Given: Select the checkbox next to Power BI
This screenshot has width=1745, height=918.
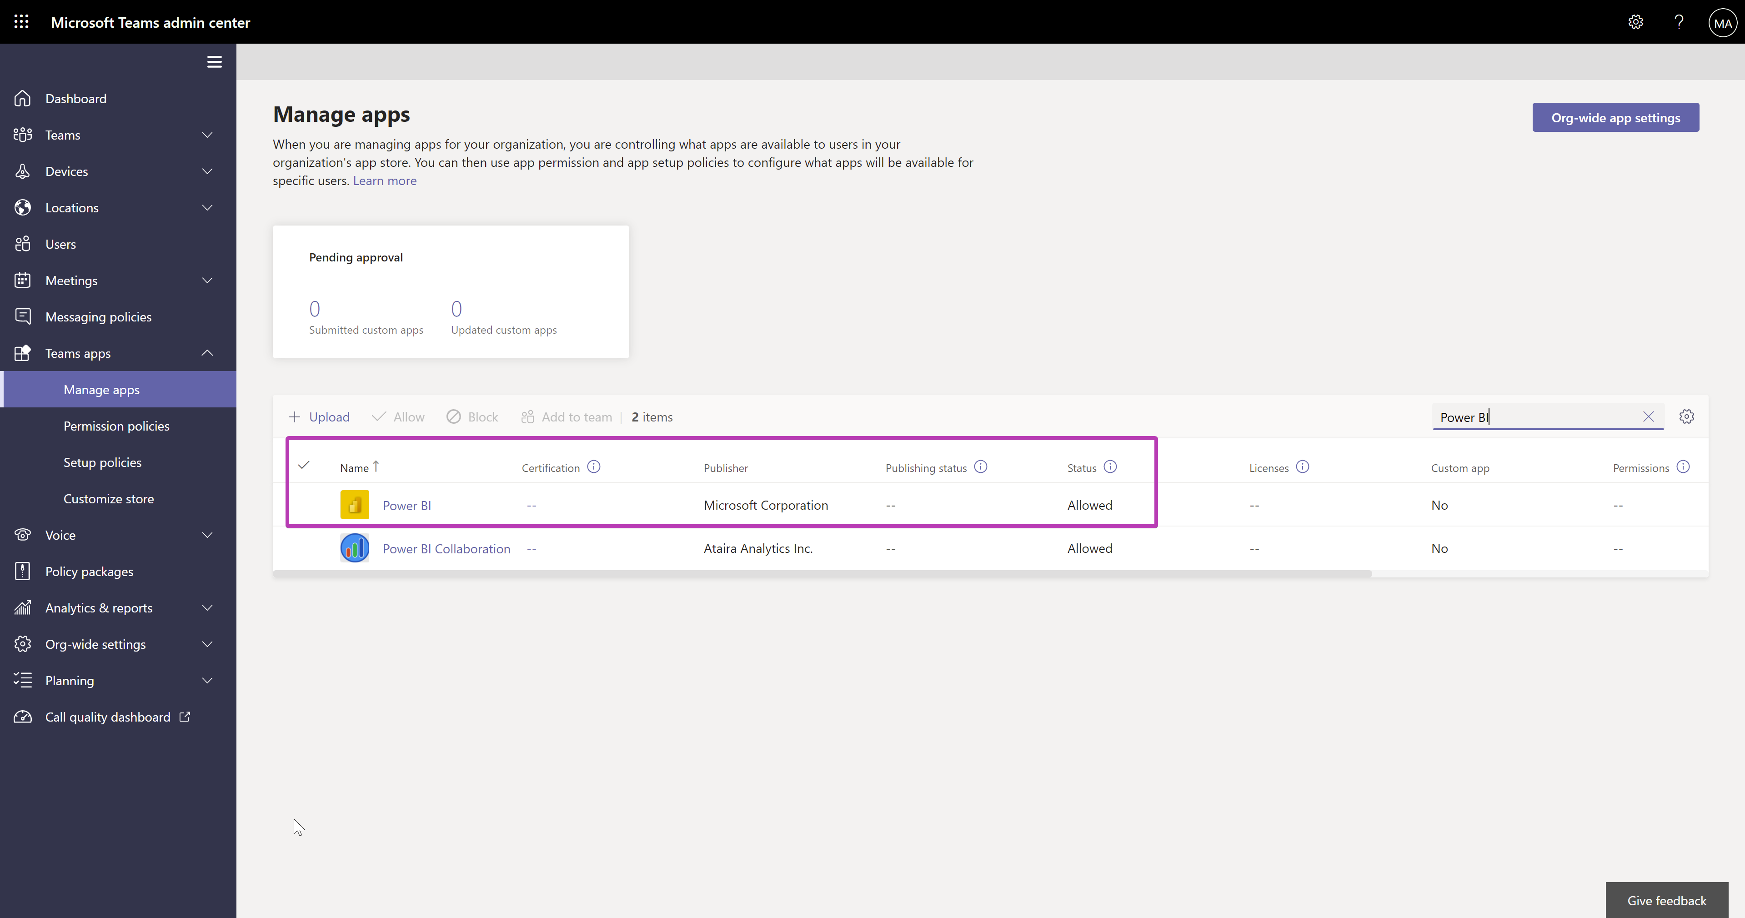Looking at the screenshot, I should [304, 505].
